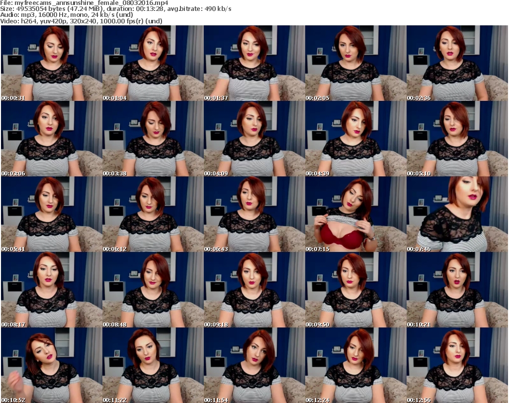Choose the 00:02:36 thumbnail

[457, 63]
